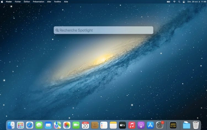
Task: Launch Maps (Plans) from the Dock
Action: pyautogui.click(x=57, y=125)
